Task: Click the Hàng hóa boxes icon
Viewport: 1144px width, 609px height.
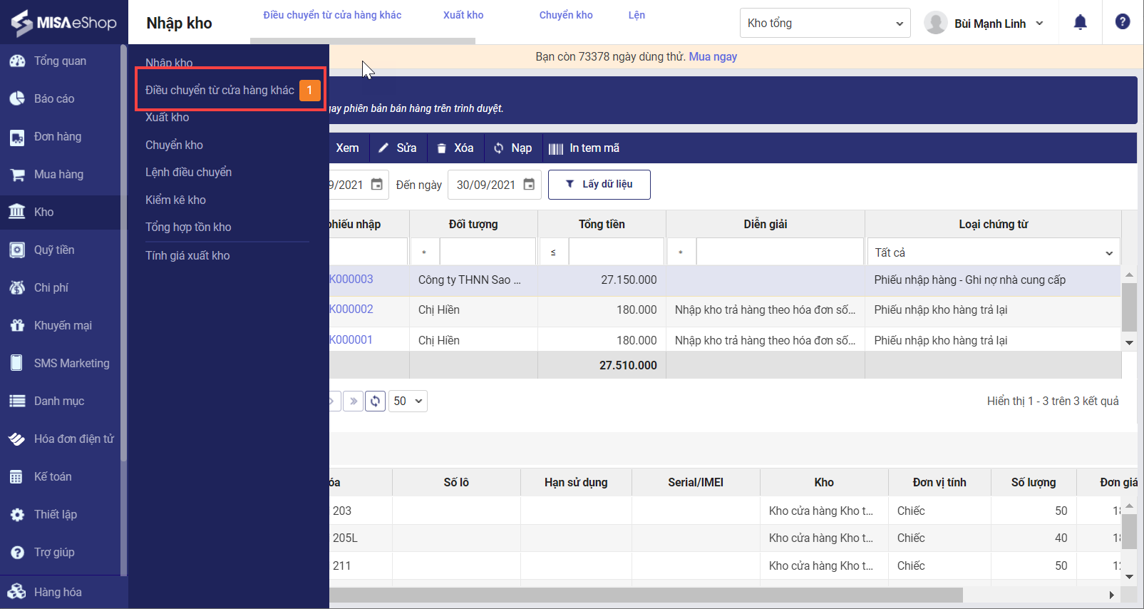Action: pyautogui.click(x=17, y=592)
